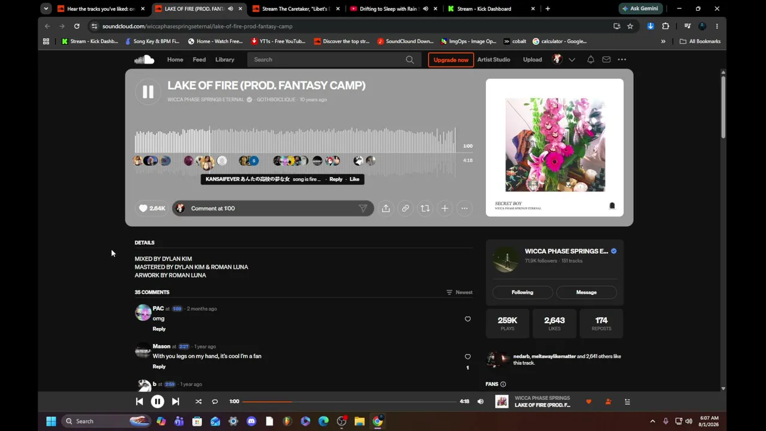Open the All Bookmarks folder
766x431 pixels.
(x=700, y=41)
